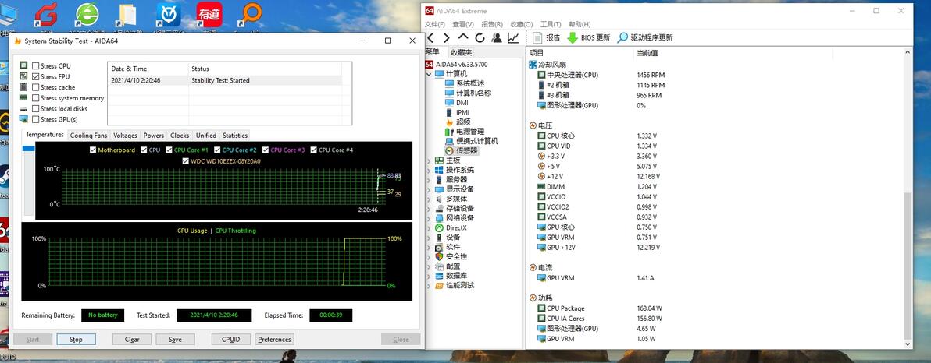Click the 驱动程序更新 toolbar button
This screenshot has height=363, width=931.
645,38
